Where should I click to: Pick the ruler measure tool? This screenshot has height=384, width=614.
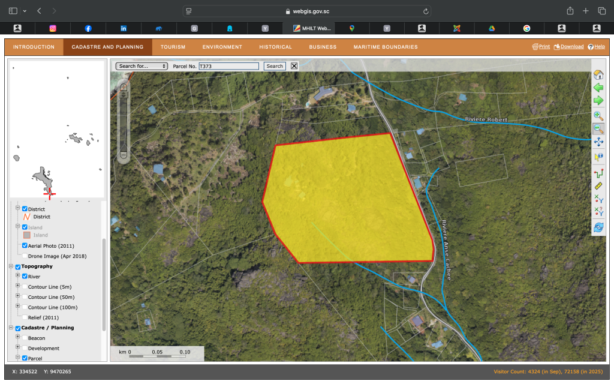(x=598, y=186)
